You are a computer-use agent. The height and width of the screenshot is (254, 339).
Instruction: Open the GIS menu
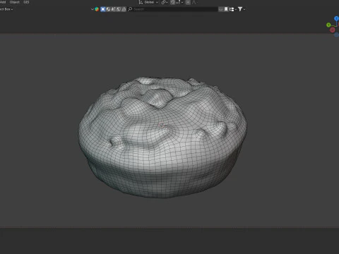(x=26, y=2)
